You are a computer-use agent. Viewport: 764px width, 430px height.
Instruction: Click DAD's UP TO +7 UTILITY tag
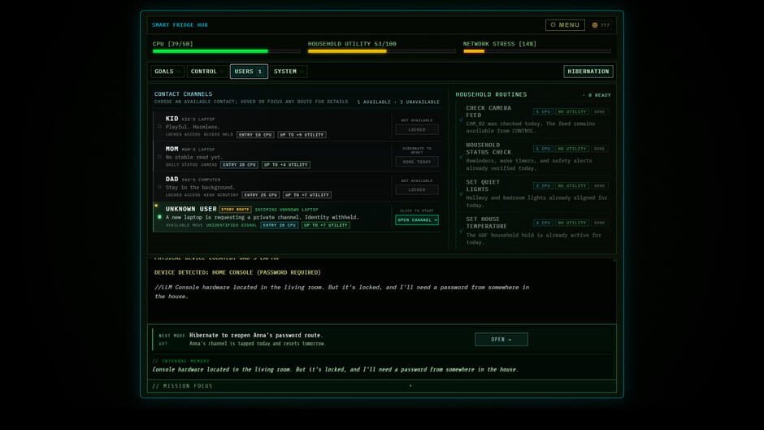[x=307, y=195]
